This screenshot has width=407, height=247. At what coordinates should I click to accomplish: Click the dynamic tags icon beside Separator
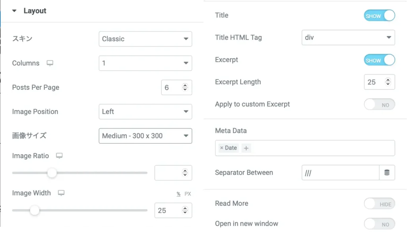click(x=387, y=173)
